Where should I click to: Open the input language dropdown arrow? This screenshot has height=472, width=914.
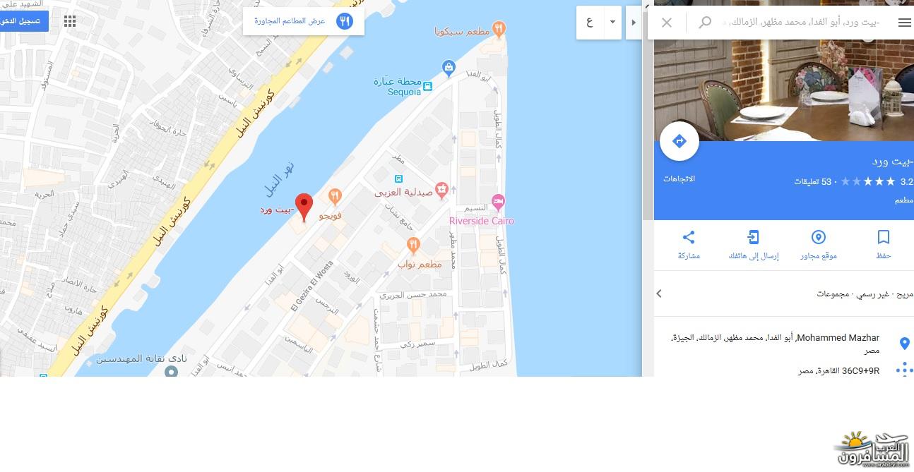point(612,22)
